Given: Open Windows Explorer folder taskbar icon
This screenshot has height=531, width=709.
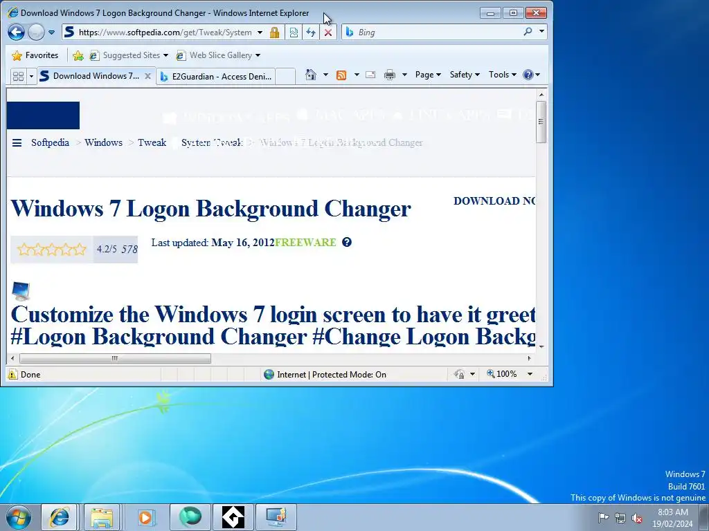Looking at the screenshot, I should pyautogui.click(x=102, y=517).
